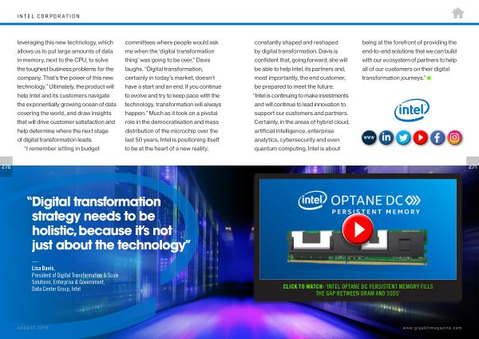This screenshot has width=479, height=339.
Task: Click the 'INTEL CORPORATION' header text
Action: pyautogui.click(x=49, y=16)
